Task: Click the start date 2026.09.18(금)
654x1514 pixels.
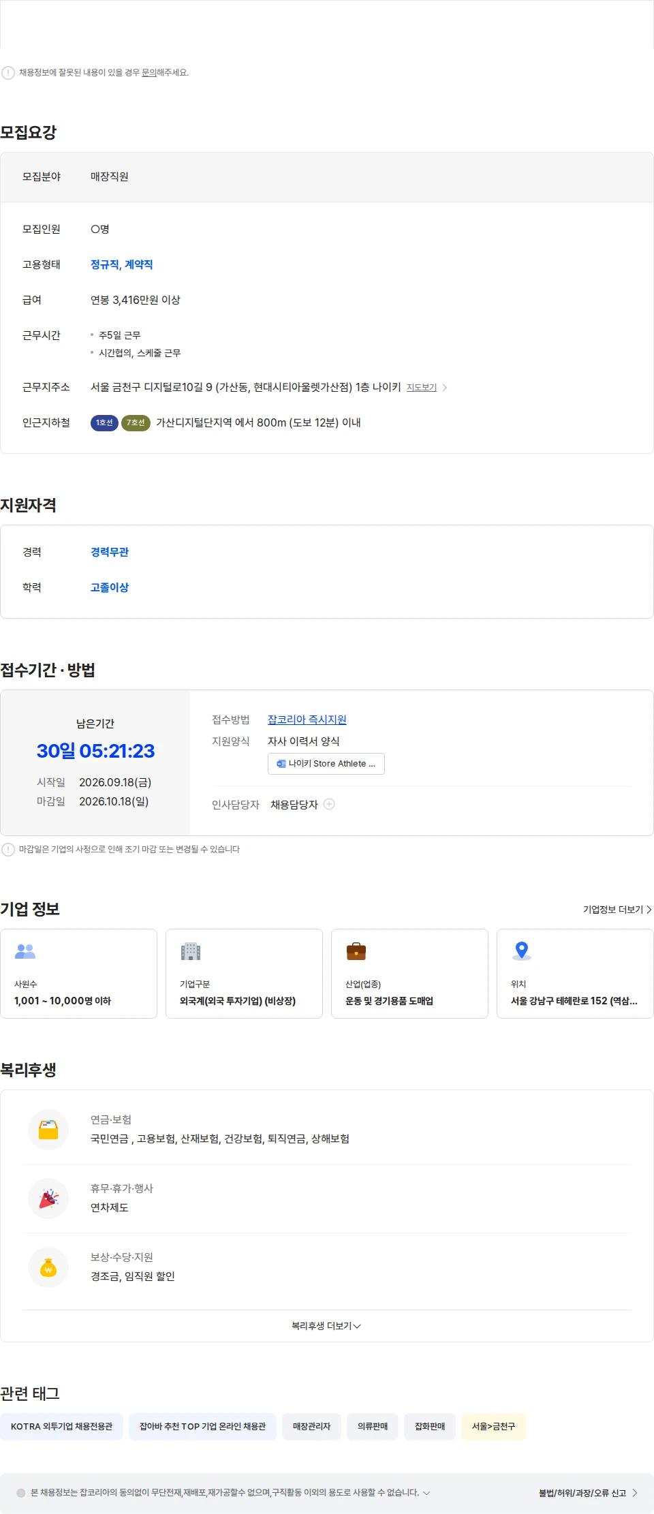Action: pos(115,782)
